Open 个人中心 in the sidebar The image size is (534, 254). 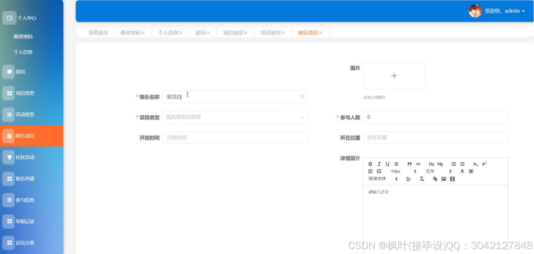point(31,18)
